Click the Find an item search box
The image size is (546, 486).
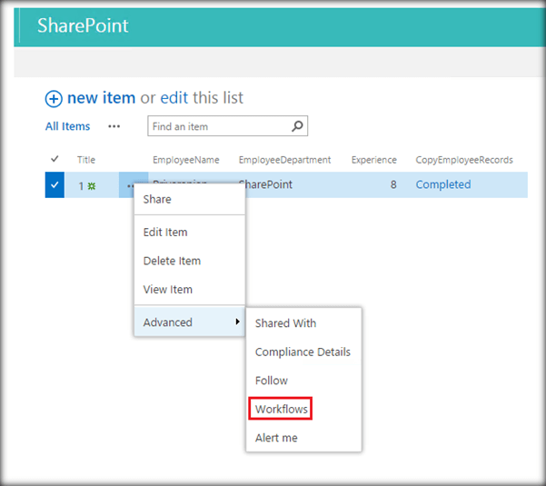point(218,126)
